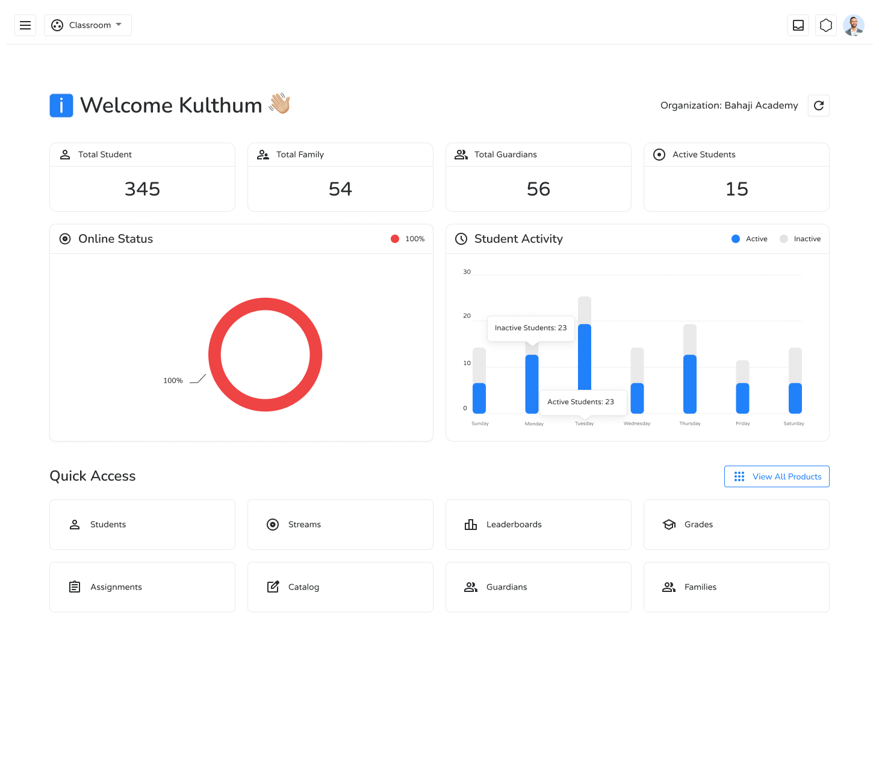Click the red donut chart showing 100%
Viewport: 879px width, 773px height.
[265, 303]
